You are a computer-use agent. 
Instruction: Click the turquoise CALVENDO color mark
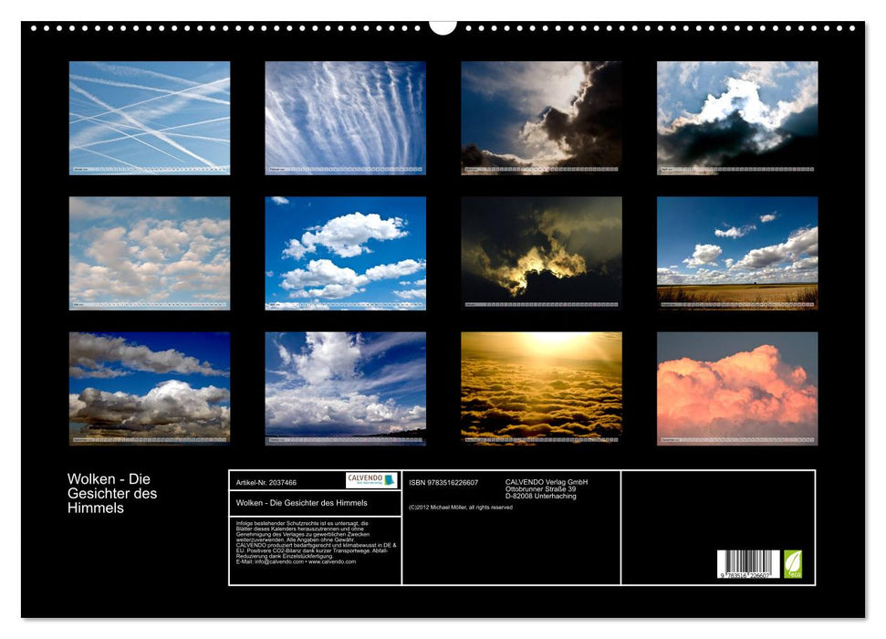(387, 479)
